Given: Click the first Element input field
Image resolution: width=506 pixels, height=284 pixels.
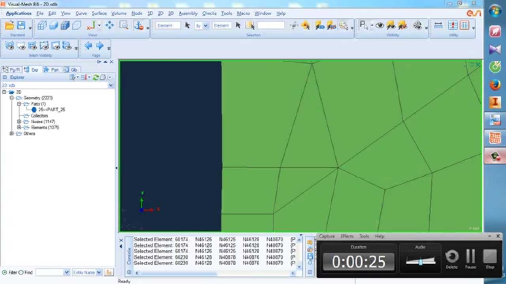Looking at the screenshot, I should click(168, 25).
